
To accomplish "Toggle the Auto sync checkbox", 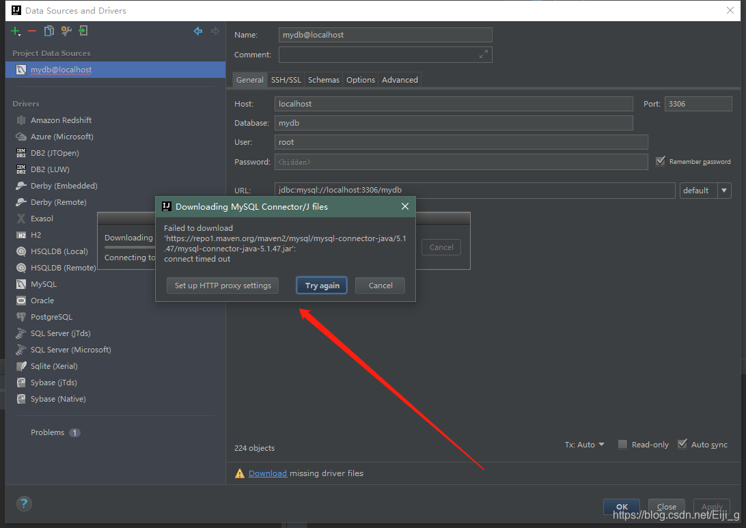I will point(682,444).
